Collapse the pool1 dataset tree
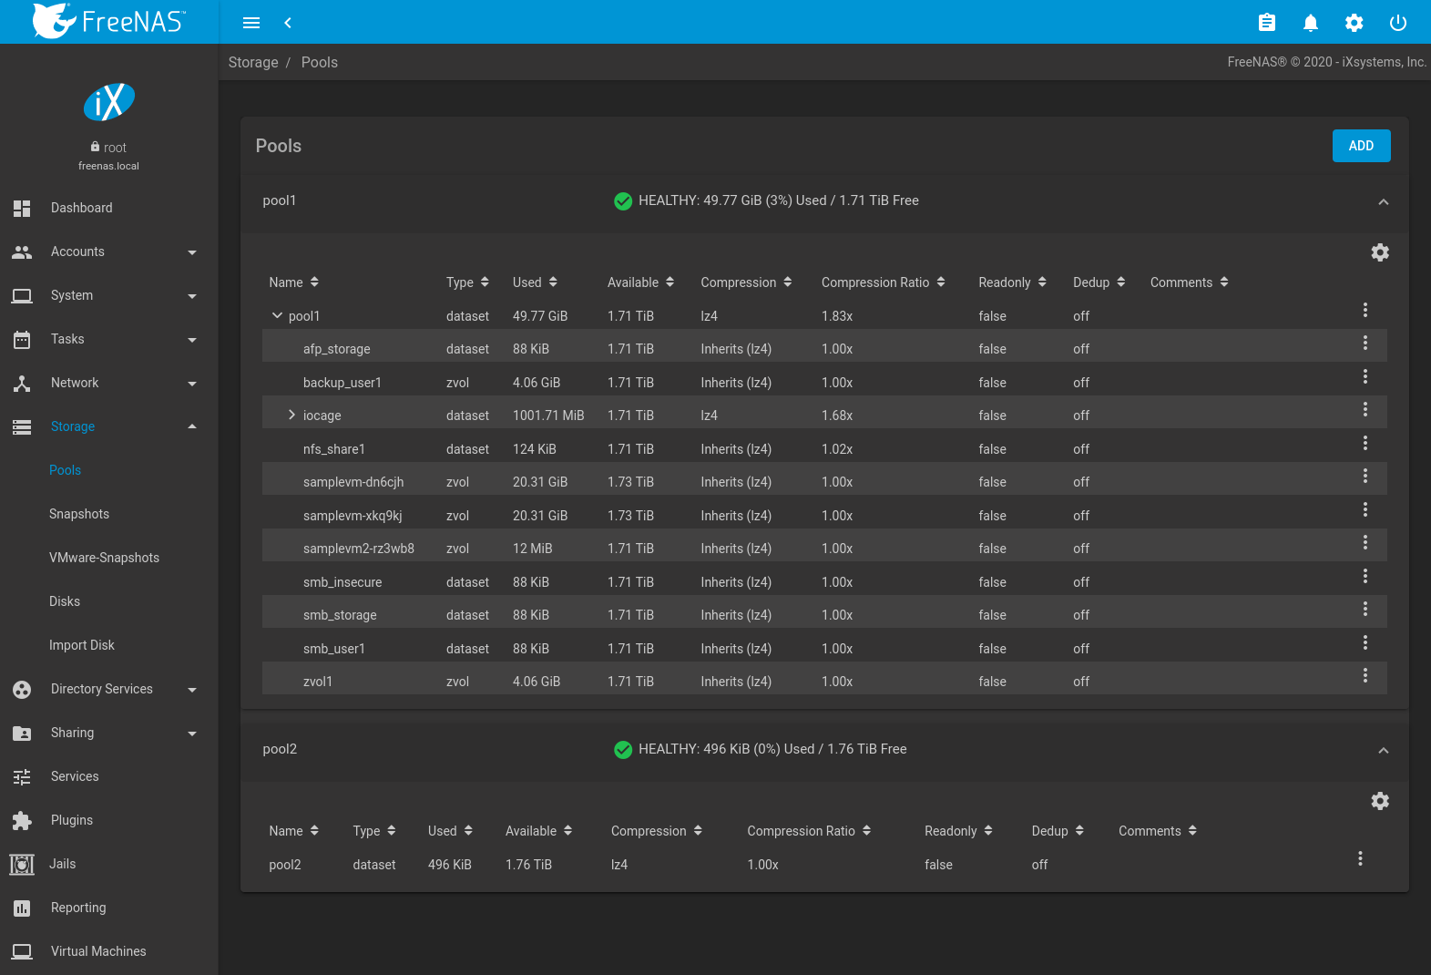Image resolution: width=1431 pixels, height=975 pixels. 277,315
